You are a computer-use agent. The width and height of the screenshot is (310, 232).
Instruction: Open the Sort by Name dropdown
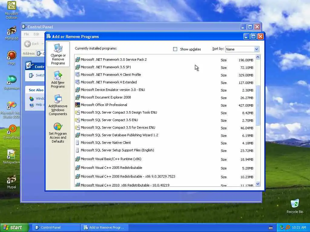coord(256,49)
